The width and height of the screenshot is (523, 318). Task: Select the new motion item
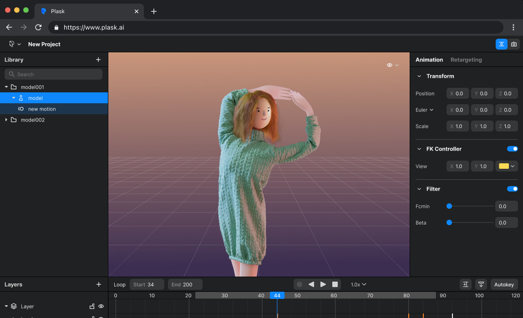(x=42, y=109)
